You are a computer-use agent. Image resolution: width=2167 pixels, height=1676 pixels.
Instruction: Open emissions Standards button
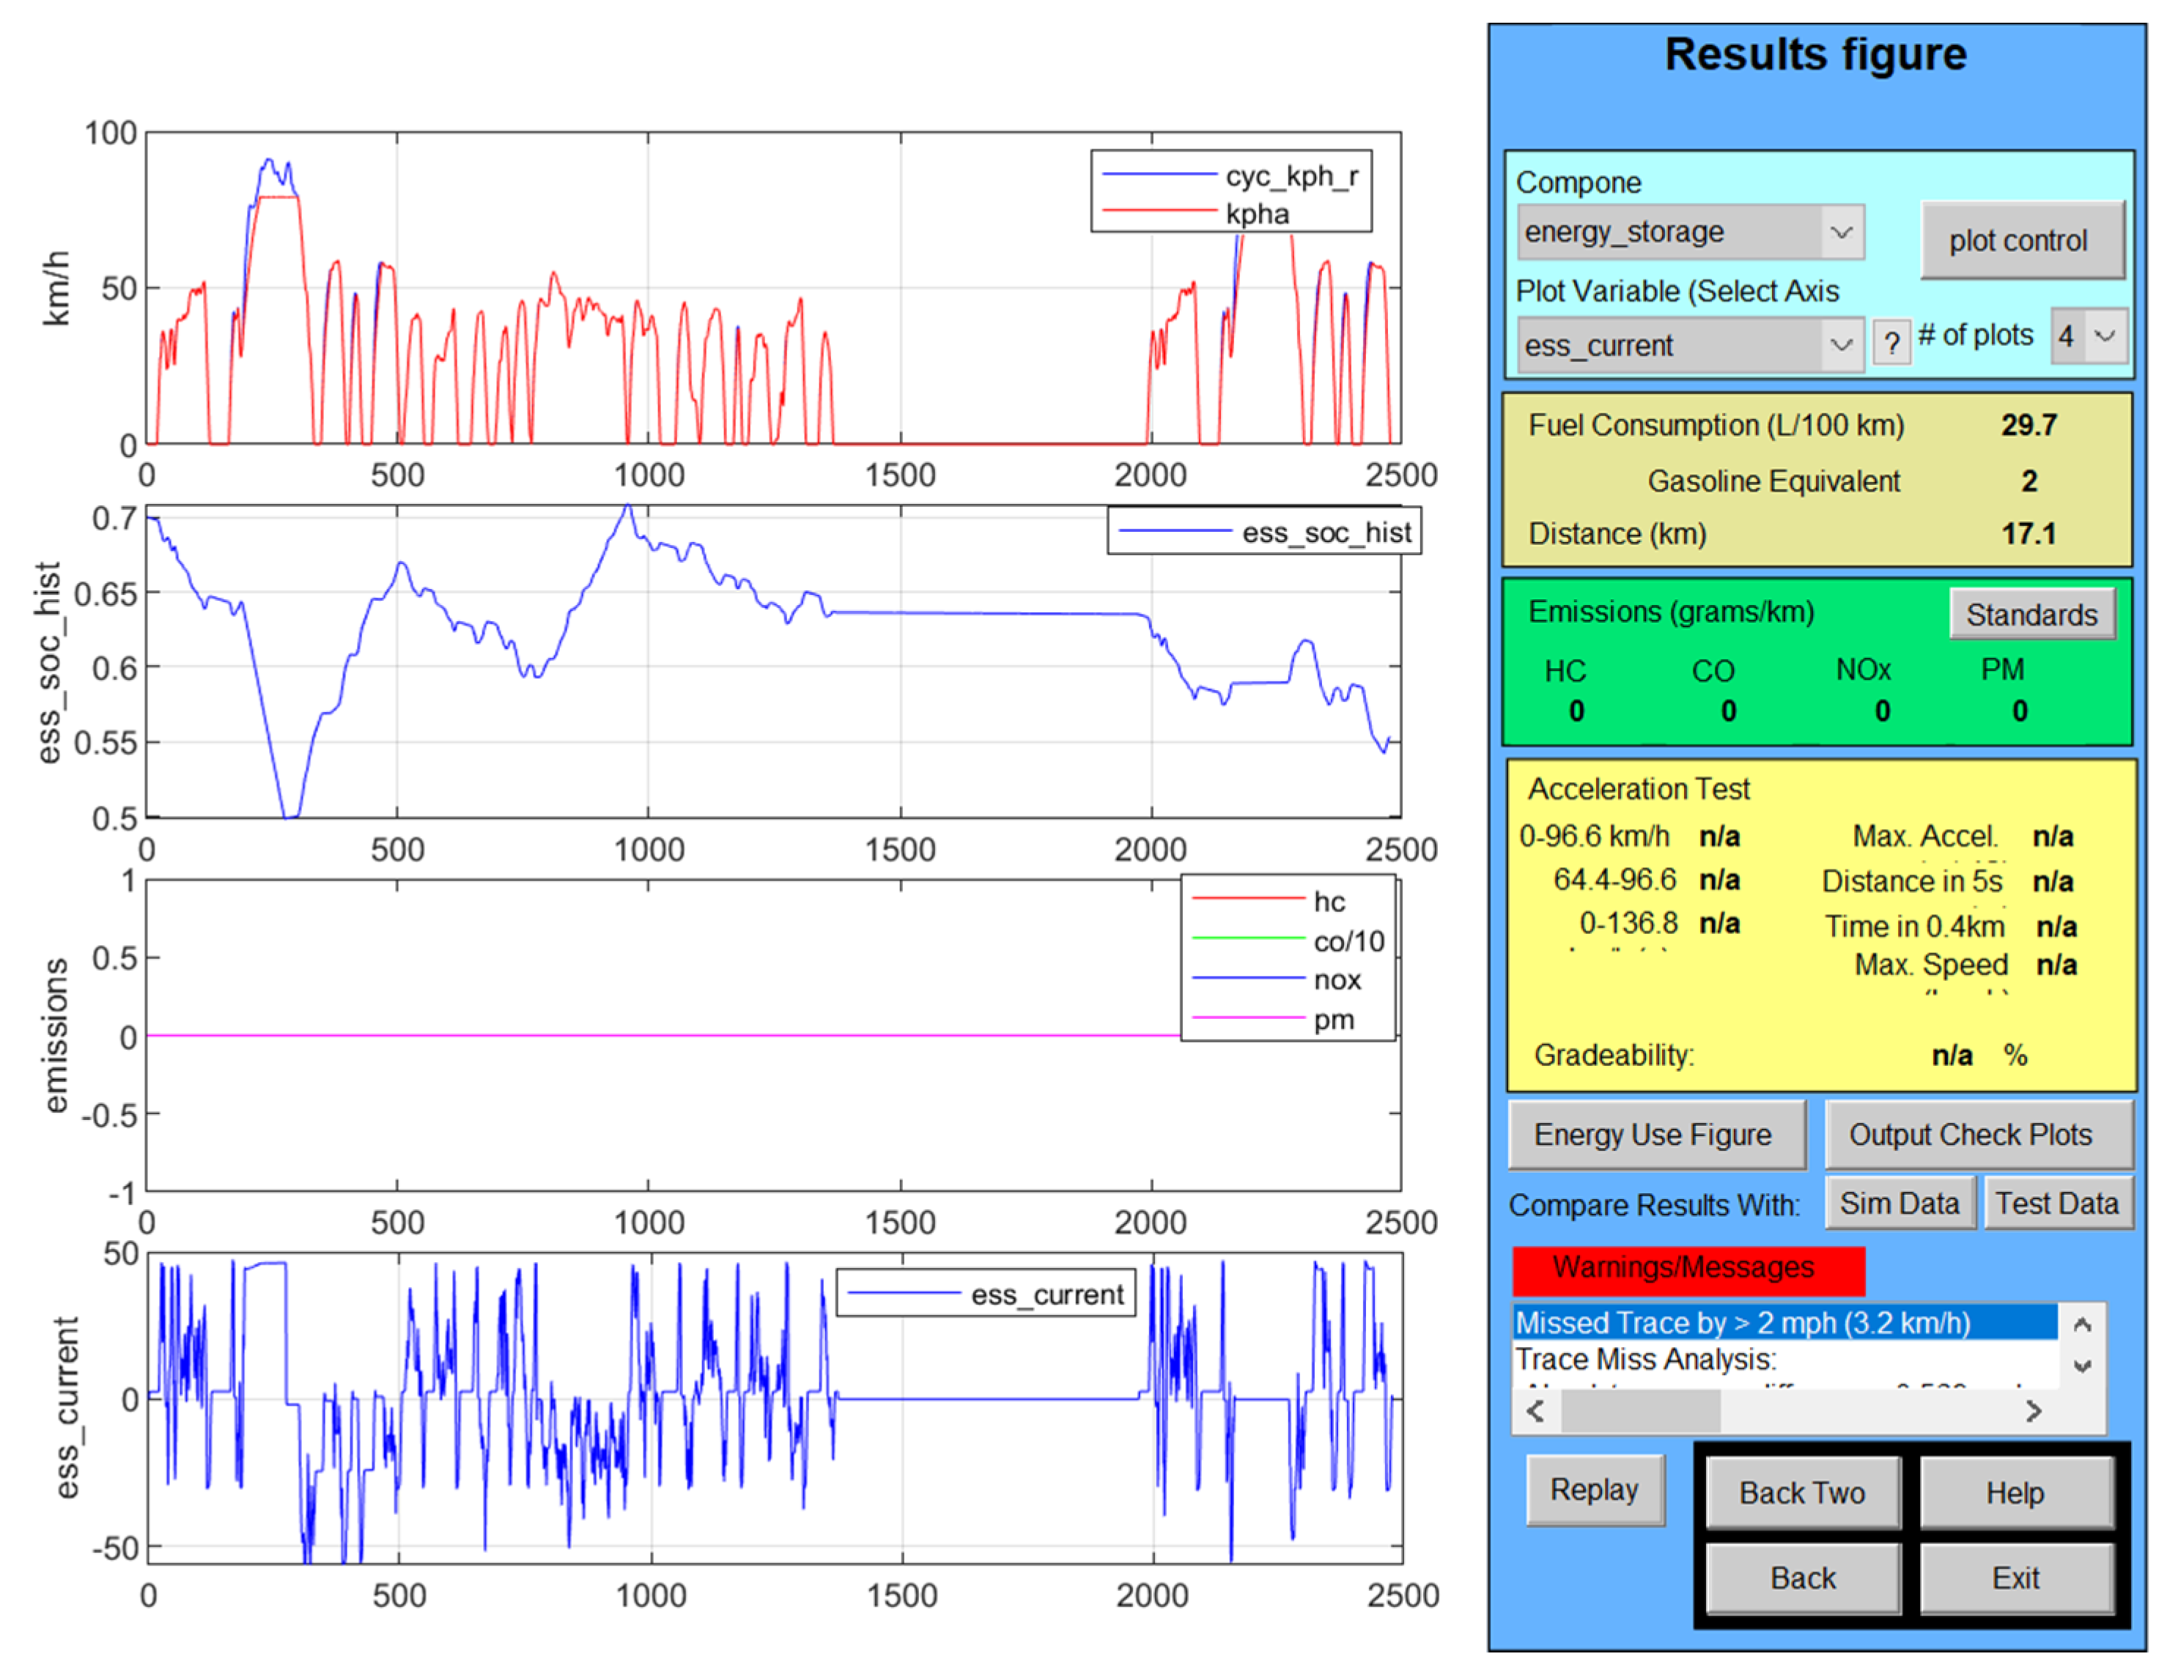pos(2031,615)
